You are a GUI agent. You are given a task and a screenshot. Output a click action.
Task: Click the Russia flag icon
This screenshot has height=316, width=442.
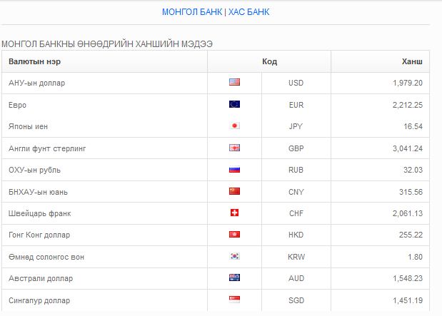point(234,170)
